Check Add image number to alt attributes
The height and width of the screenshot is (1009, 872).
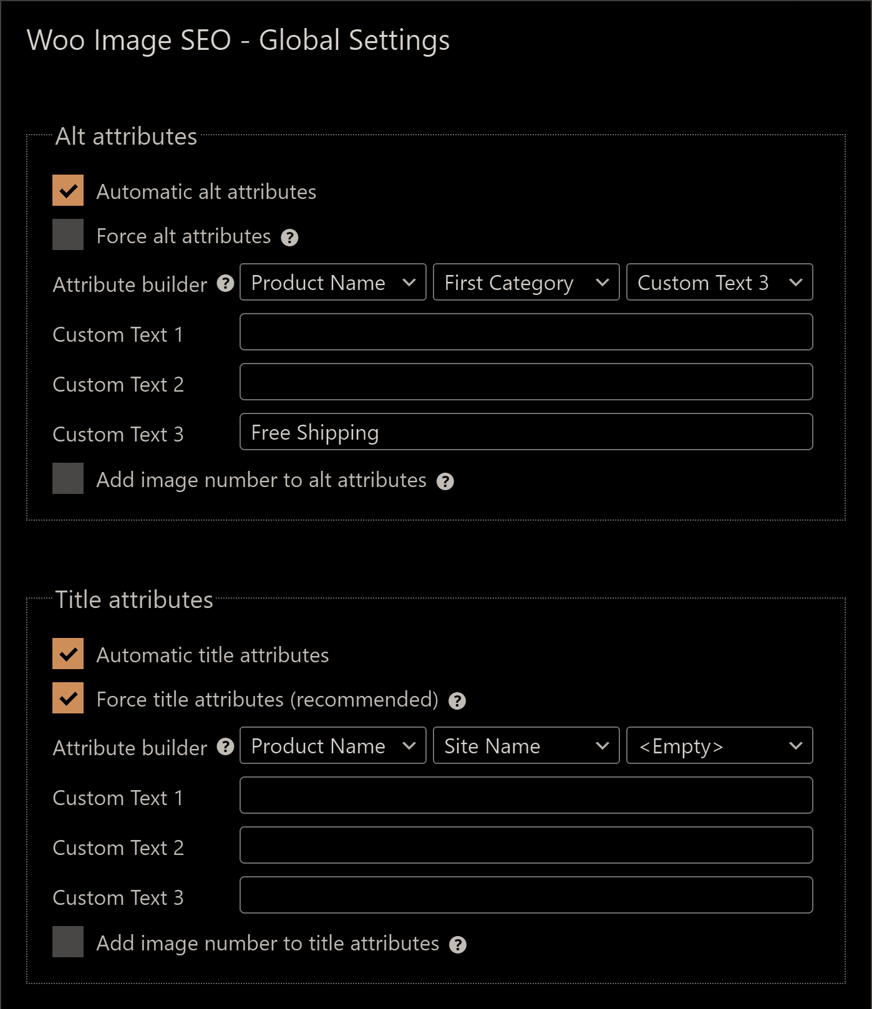pos(68,479)
